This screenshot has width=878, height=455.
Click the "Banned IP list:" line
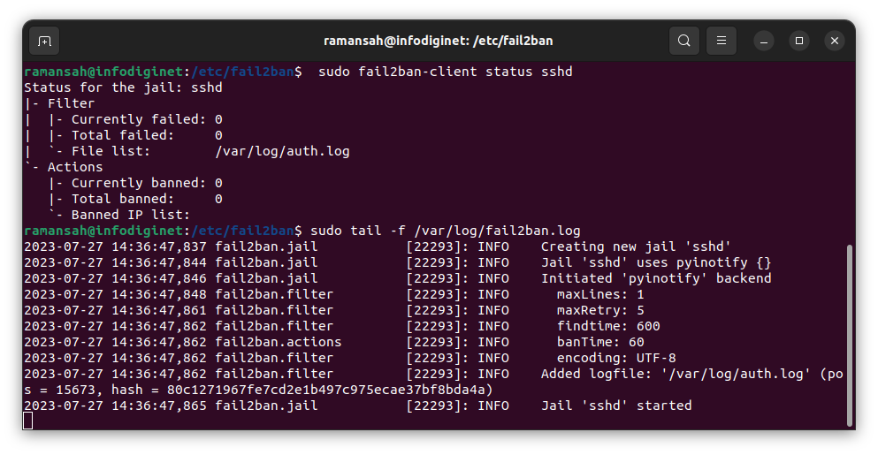131,215
